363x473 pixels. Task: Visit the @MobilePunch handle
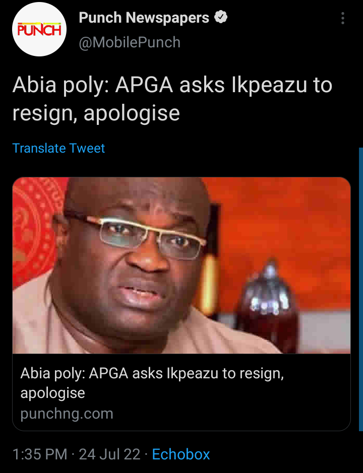tap(130, 42)
